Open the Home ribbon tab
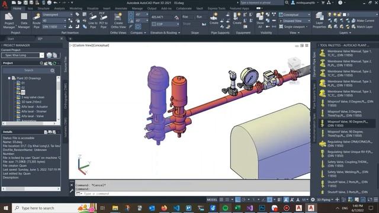This screenshot has height=213, width=379. [17, 8]
